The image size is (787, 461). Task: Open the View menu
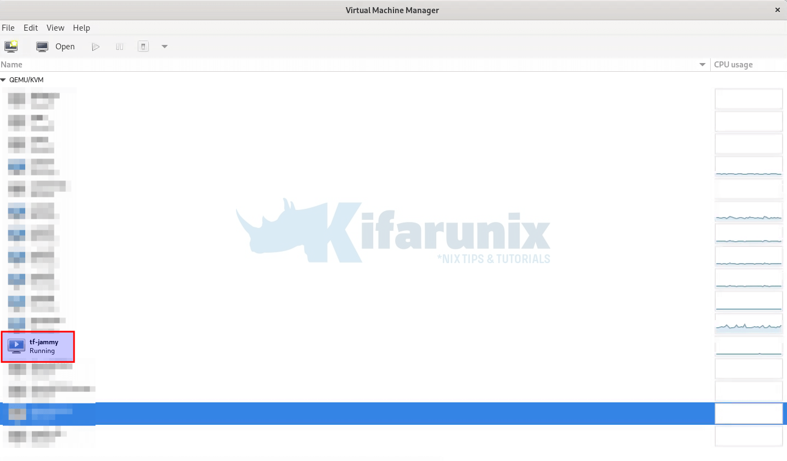[55, 28]
